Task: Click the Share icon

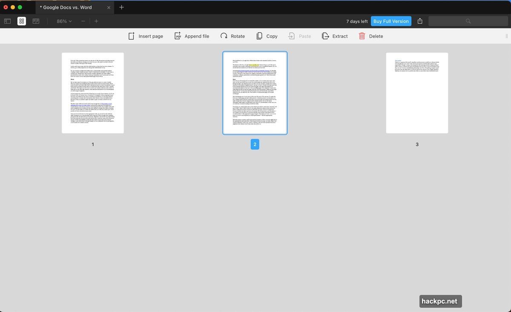Action: [x=420, y=20]
